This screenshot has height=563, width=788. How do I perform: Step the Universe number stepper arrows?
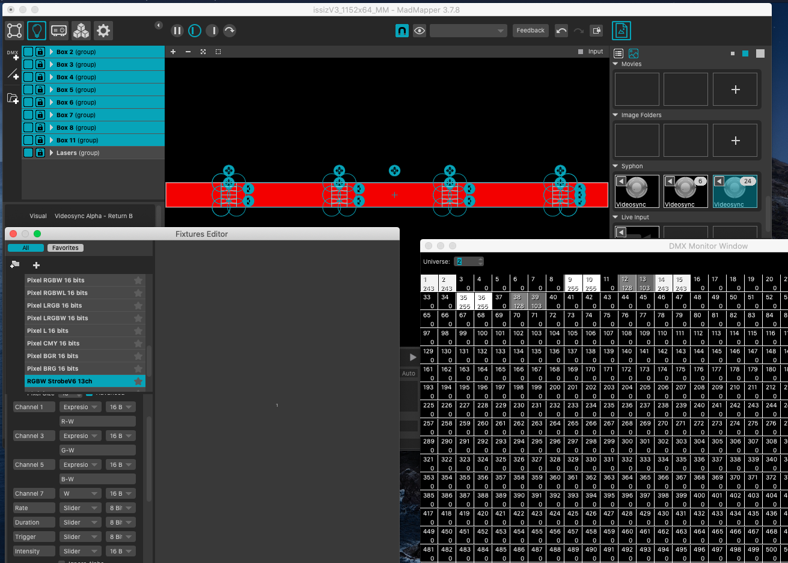coord(480,261)
